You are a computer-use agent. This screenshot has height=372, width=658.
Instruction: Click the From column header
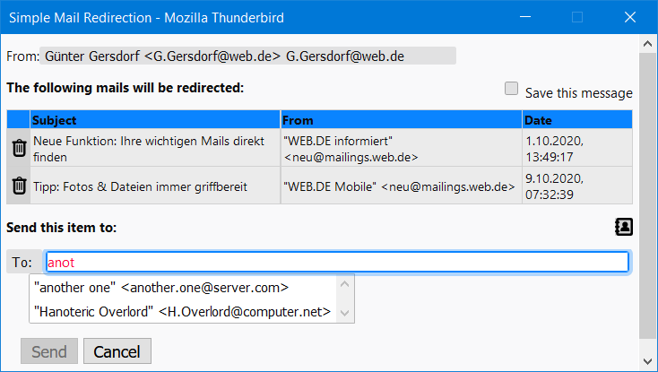[402, 120]
